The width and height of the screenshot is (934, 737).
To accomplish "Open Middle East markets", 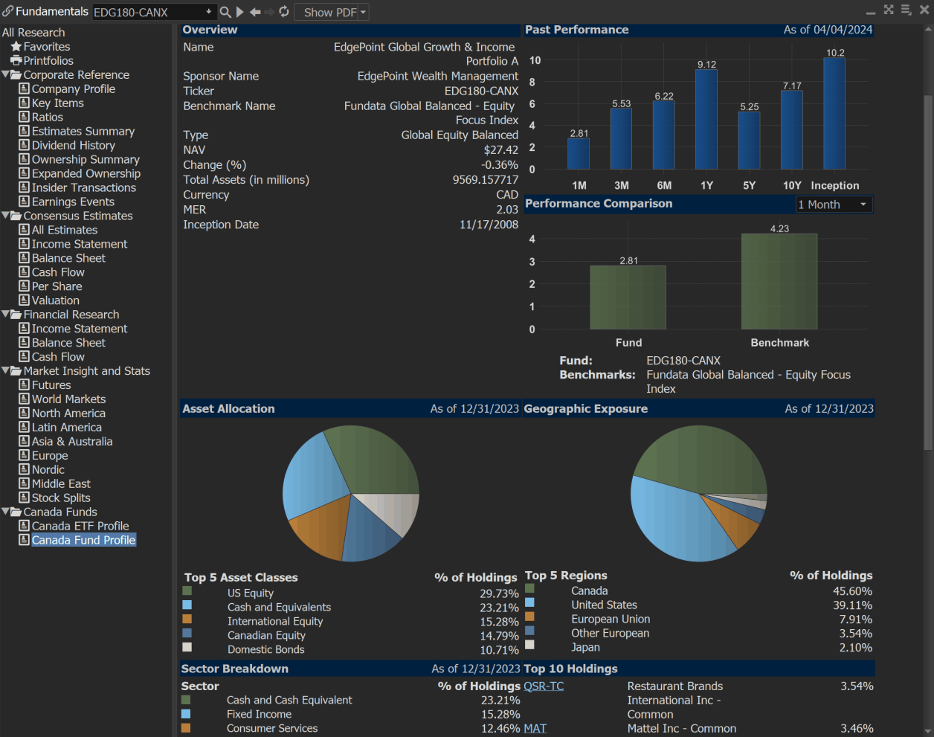I will 61,483.
